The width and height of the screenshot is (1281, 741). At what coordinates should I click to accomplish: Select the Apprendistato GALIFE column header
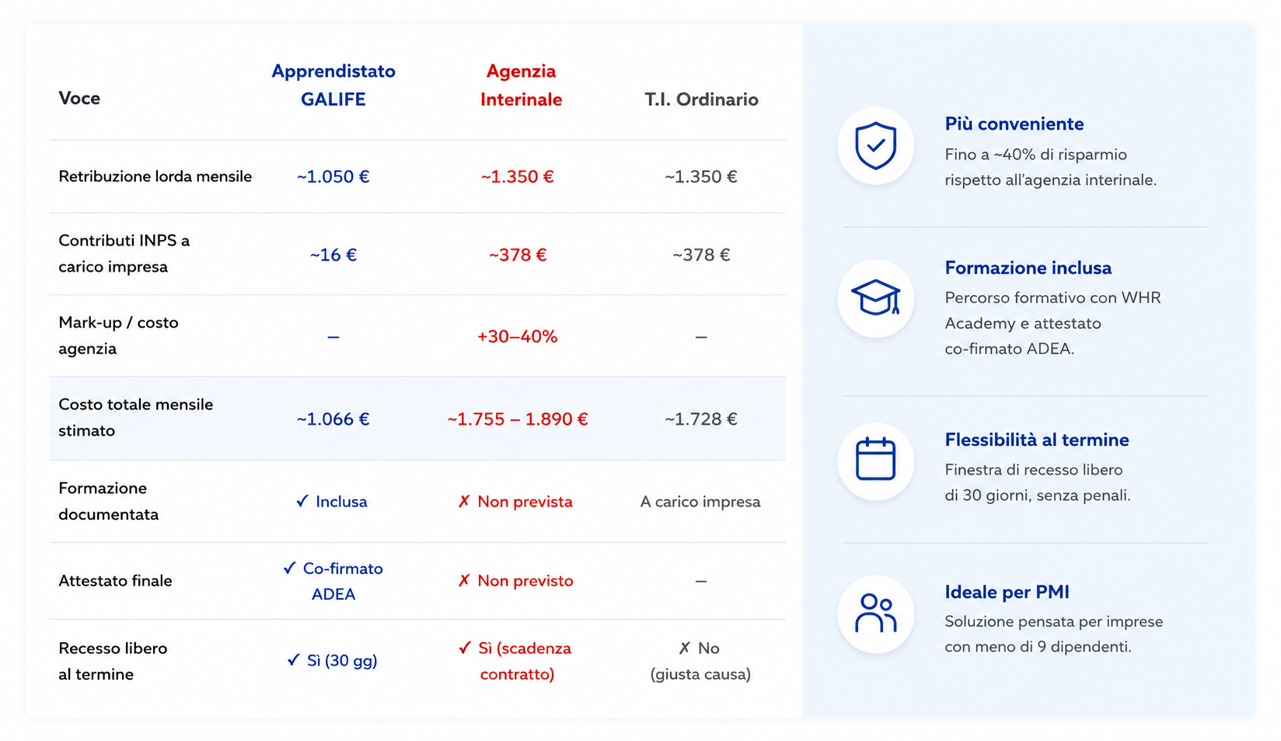coord(333,85)
